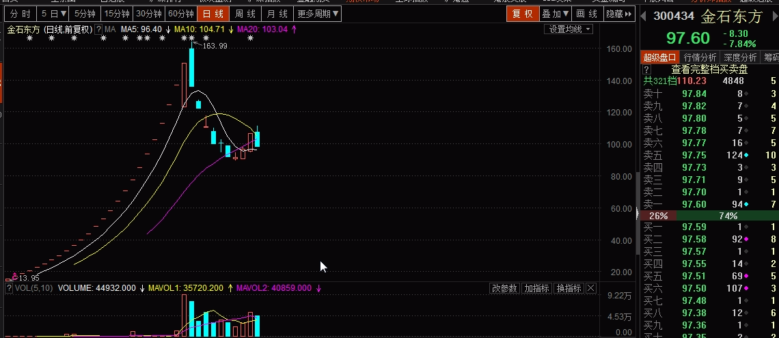Click the MA help question mark icon

pos(99,29)
